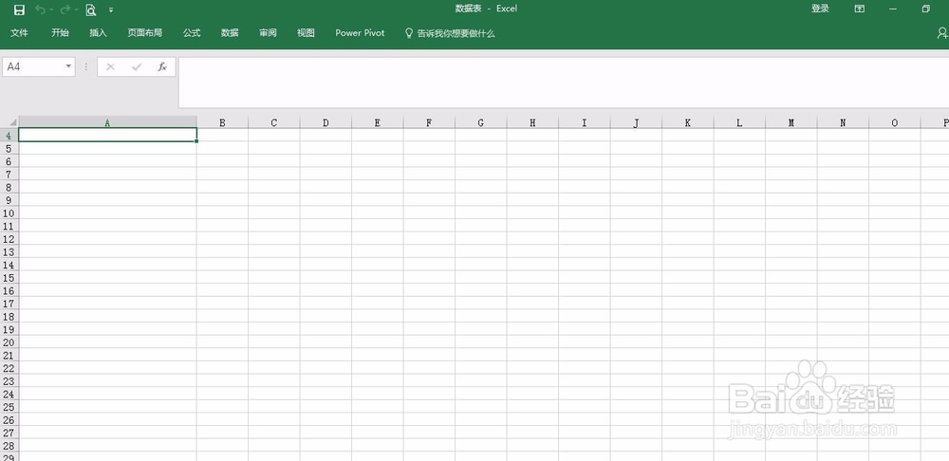Select column F header
The width and height of the screenshot is (949, 461).
[x=429, y=122]
